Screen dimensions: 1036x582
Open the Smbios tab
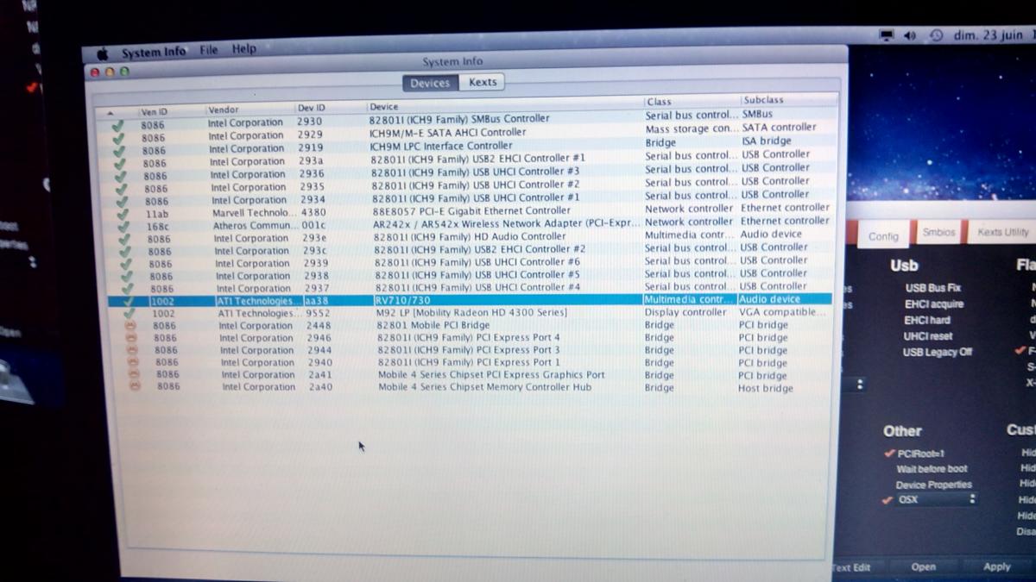click(x=938, y=233)
